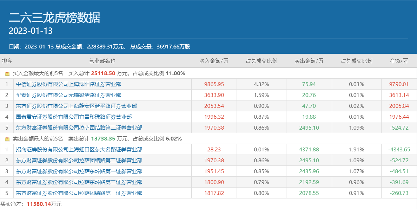Open 中信证券上海溧阳路证券营业部 link
Viewport: 417px width, 209px height.
(69, 84)
